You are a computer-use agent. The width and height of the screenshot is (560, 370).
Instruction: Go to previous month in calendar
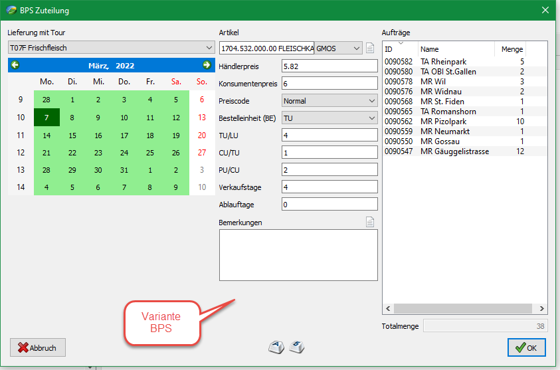[15, 65]
